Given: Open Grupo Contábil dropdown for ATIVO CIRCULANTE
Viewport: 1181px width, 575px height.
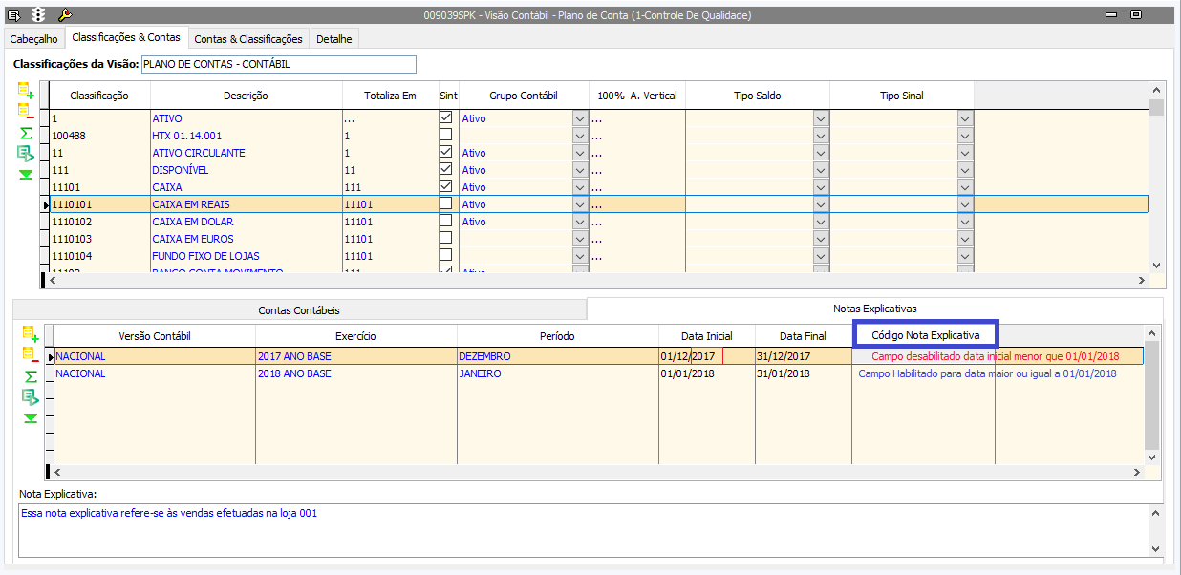Looking at the screenshot, I should click(x=580, y=153).
